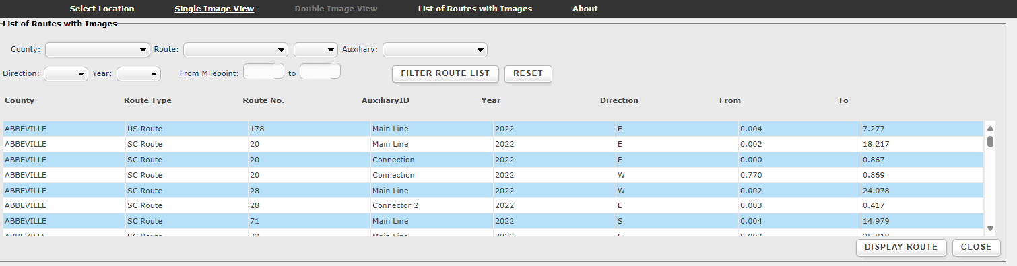Screen dimensions: 1017x266
Task: Select SC Route 71 Main Line row
Action: click(x=493, y=221)
